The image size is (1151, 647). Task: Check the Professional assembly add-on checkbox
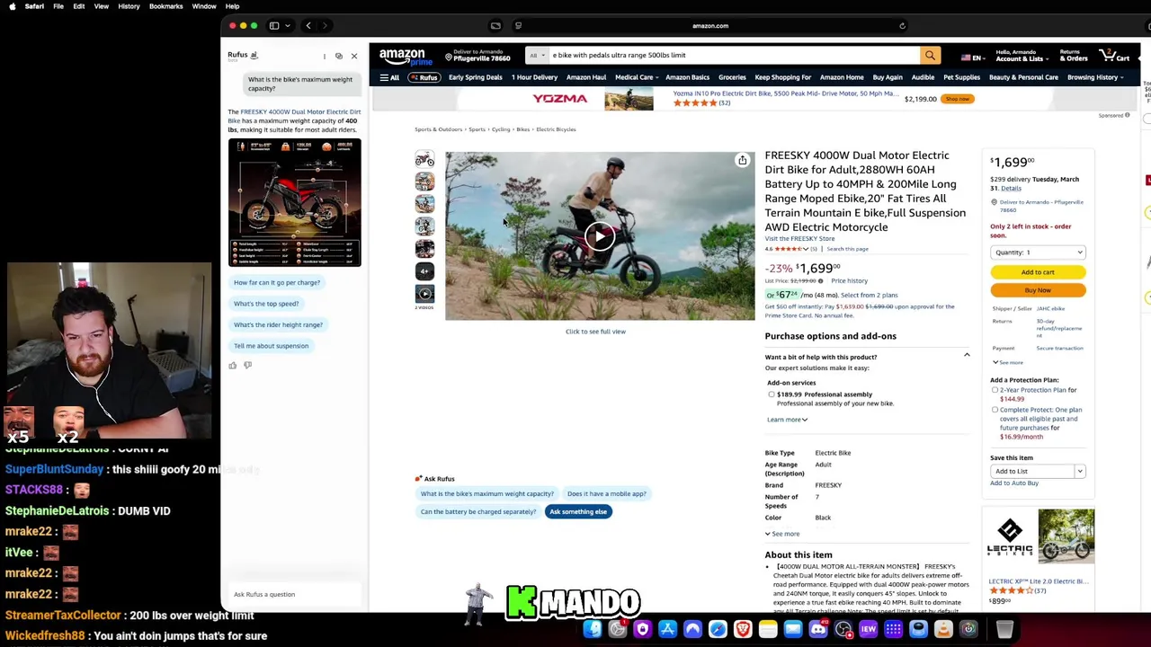772,394
